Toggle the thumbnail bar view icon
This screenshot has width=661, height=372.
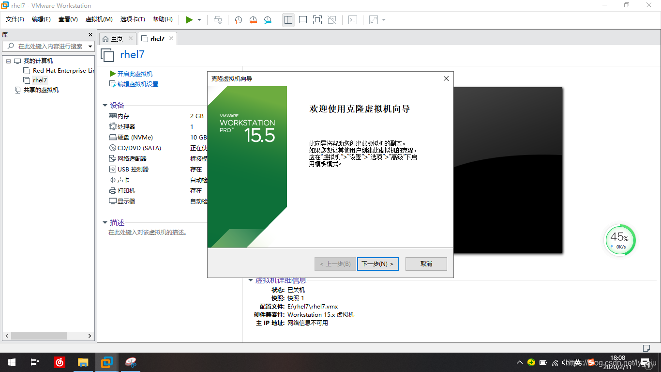coord(303,20)
